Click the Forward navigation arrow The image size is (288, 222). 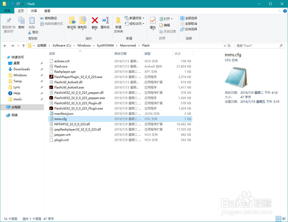click(x=12, y=46)
